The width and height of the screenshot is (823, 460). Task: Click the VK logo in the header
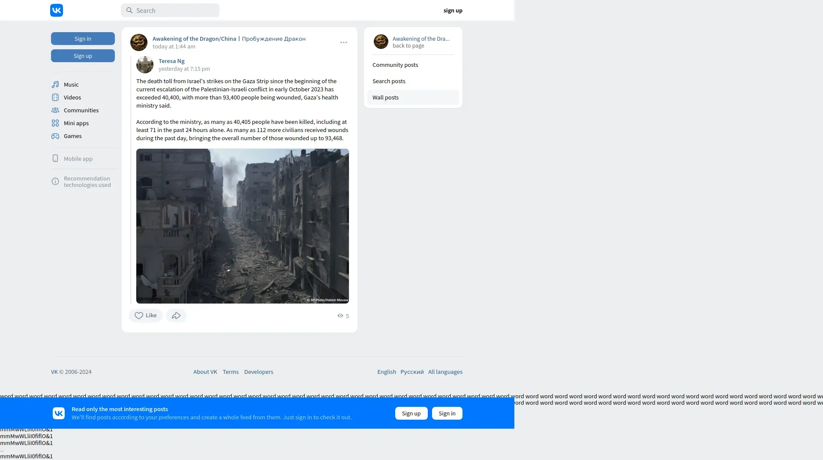click(57, 10)
